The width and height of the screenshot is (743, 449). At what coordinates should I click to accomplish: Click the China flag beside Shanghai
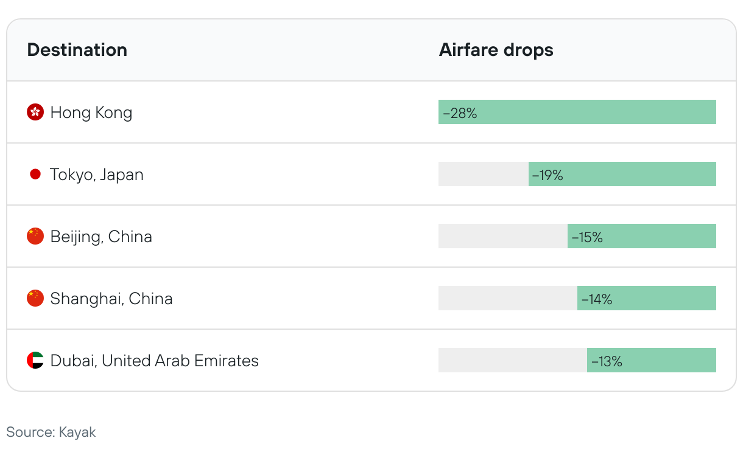click(x=35, y=299)
